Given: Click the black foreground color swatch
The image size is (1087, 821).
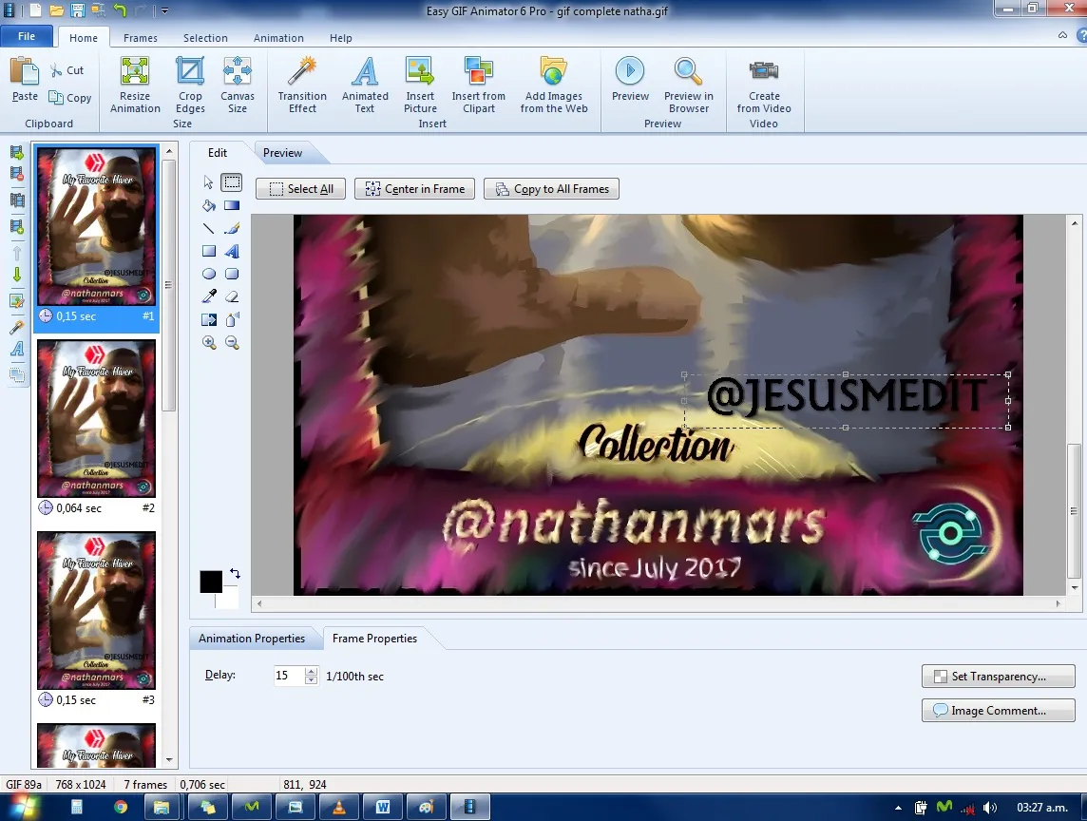Looking at the screenshot, I should [211, 582].
